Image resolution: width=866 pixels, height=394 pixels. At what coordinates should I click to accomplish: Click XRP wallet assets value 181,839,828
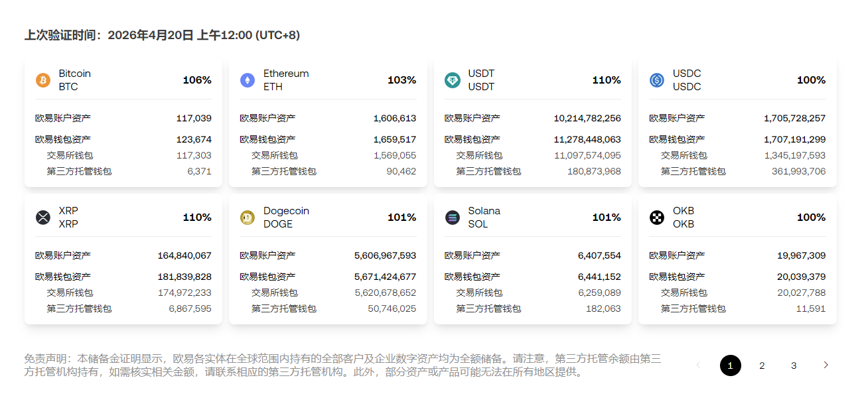click(x=184, y=277)
